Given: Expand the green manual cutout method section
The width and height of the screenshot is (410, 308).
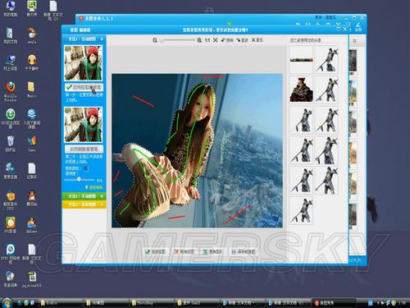Looking at the screenshot, I should point(84,196).
